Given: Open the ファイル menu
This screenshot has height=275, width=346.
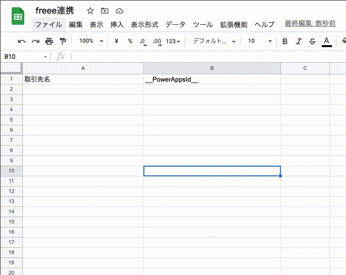Looking at the screenshot, I should click(49, 24).
